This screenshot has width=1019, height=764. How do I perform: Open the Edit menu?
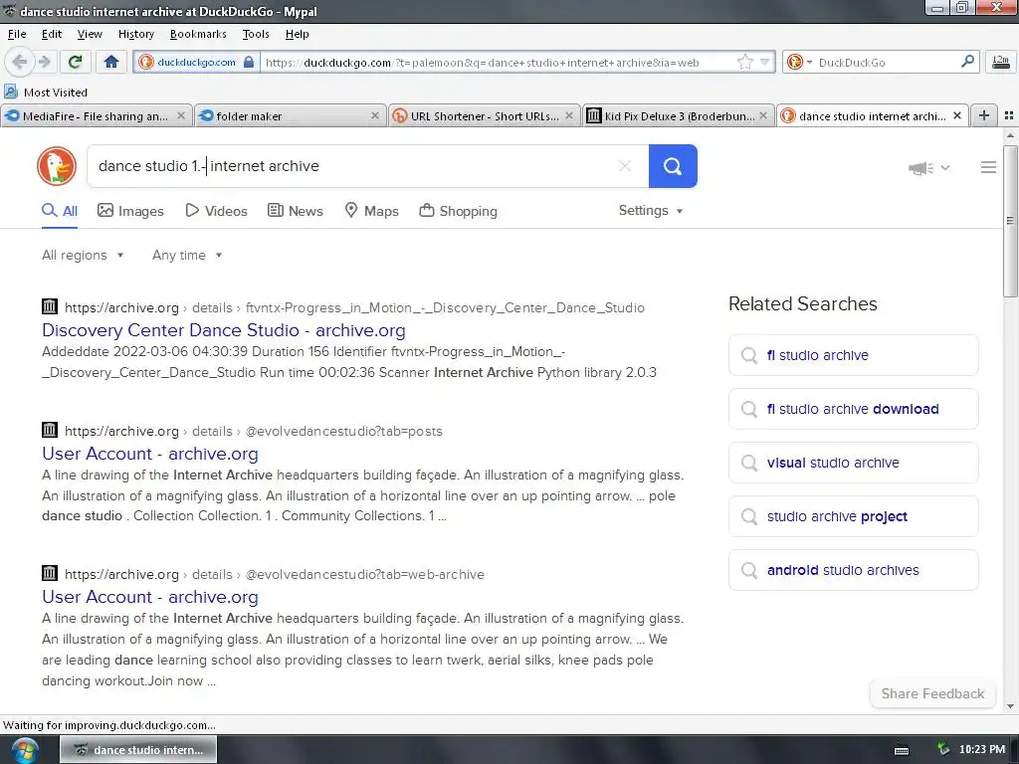[52, 34]
